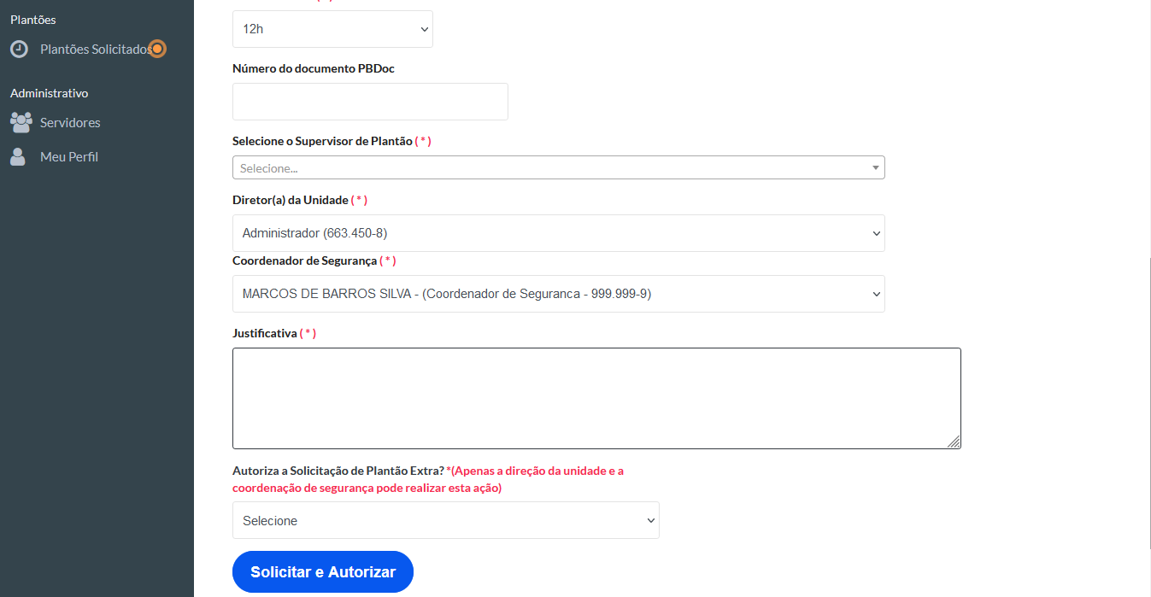Click the resize handle of the Justificativa textarea
The height and width of the screenshot is (597, 1151).
tap(955, 442)
